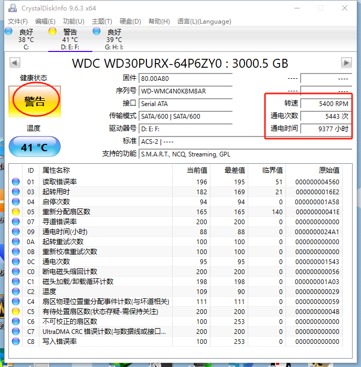This screenshot has width=361, height=367.
Task: Click the yellow warning icon for attribute C5 有待处置扇区数
Action: pos(16,311)
